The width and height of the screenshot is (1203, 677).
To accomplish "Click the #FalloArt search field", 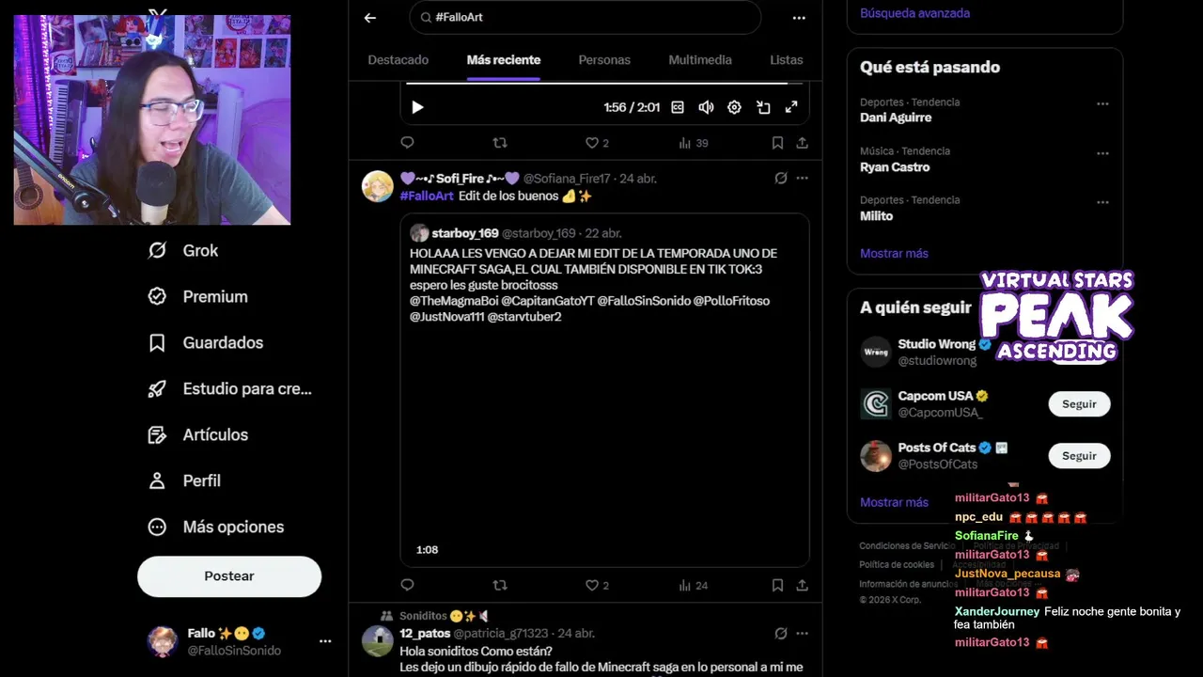I will coord(585,17).
